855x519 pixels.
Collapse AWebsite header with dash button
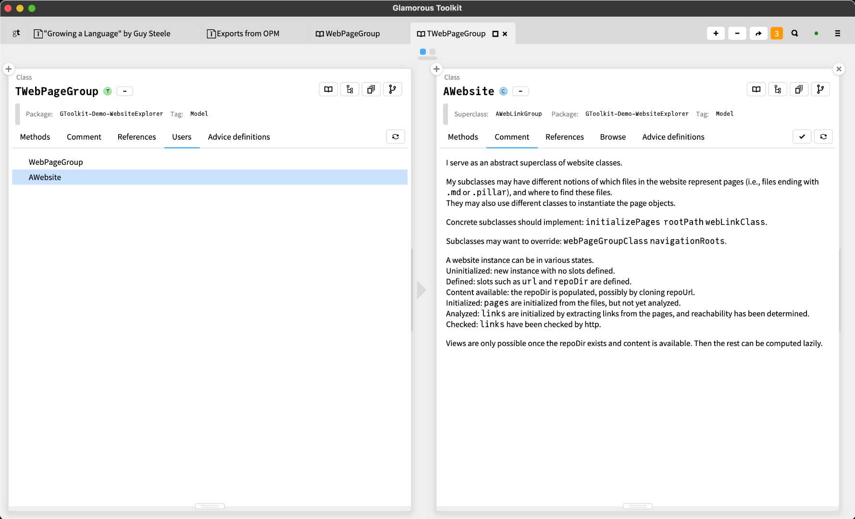520,91
